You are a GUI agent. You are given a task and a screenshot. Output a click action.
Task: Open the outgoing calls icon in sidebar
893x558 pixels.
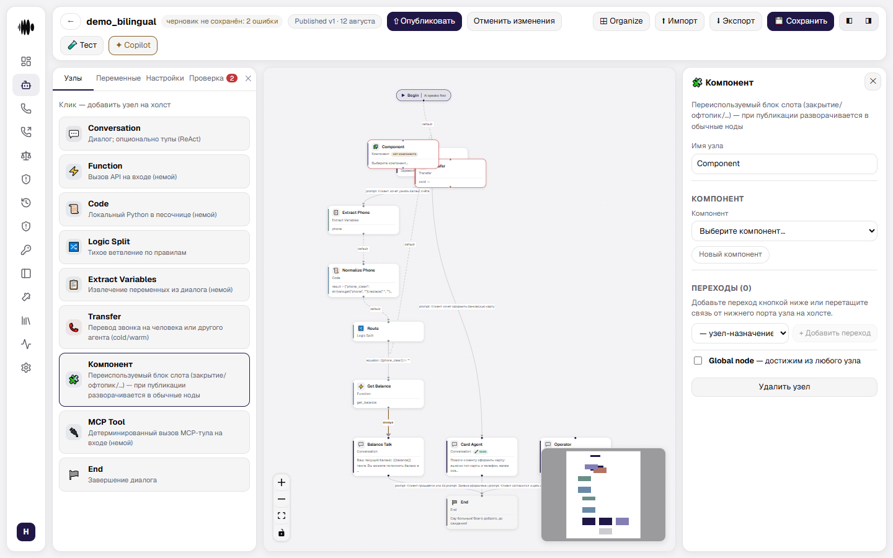click(26, 132)
